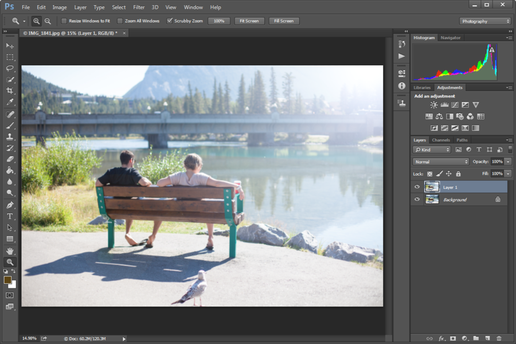Open the Photography workspace dropdown
The height and width of the screenshot is (344, 516).
click(x=484, y=21)
